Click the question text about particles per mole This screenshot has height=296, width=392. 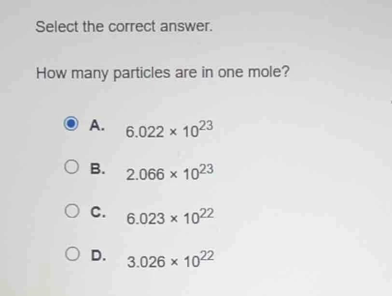click(x=163, y=73)
